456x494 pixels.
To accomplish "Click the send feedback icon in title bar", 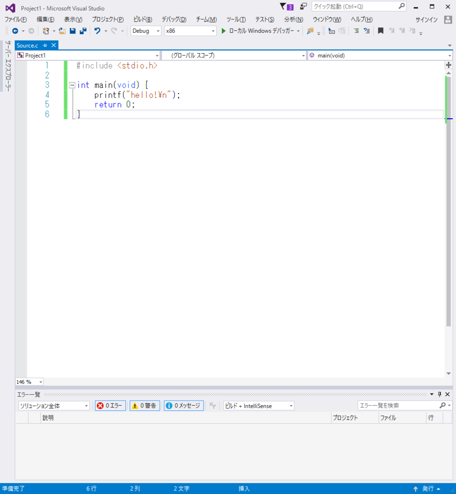I will pyautogui.click(x=303, y=6).
